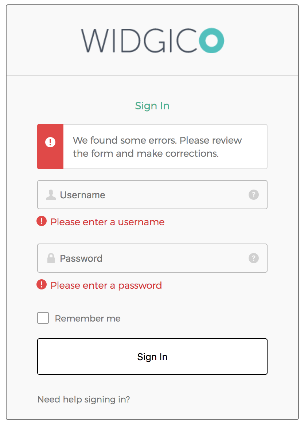This screenshot has width=304, height=428.
Task: Click the error icon next to 'Please enter a password'
Action: coord(41,285)
